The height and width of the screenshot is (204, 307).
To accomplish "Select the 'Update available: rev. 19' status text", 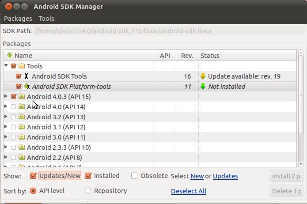I will 244,76.
